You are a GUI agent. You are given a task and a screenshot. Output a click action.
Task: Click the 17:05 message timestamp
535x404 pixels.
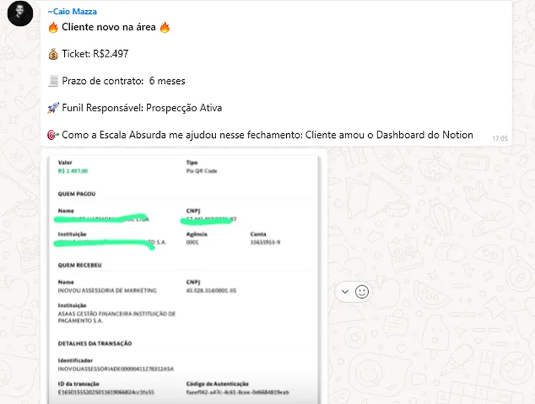click(500, 139)
